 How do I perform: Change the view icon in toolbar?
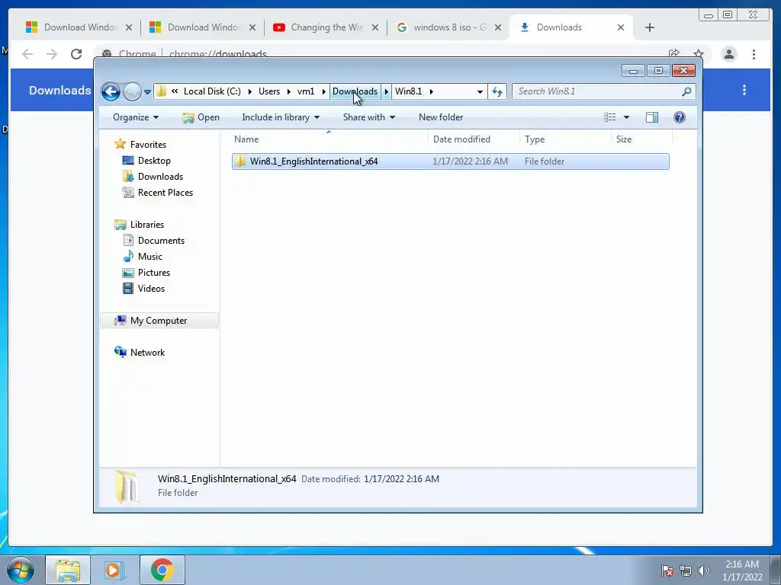610,117
